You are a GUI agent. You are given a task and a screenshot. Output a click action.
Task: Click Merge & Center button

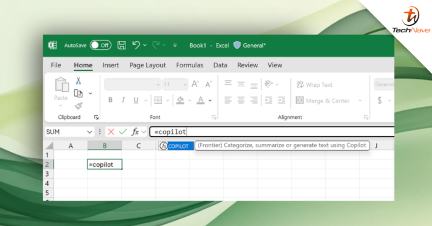[x=323, y=101]
